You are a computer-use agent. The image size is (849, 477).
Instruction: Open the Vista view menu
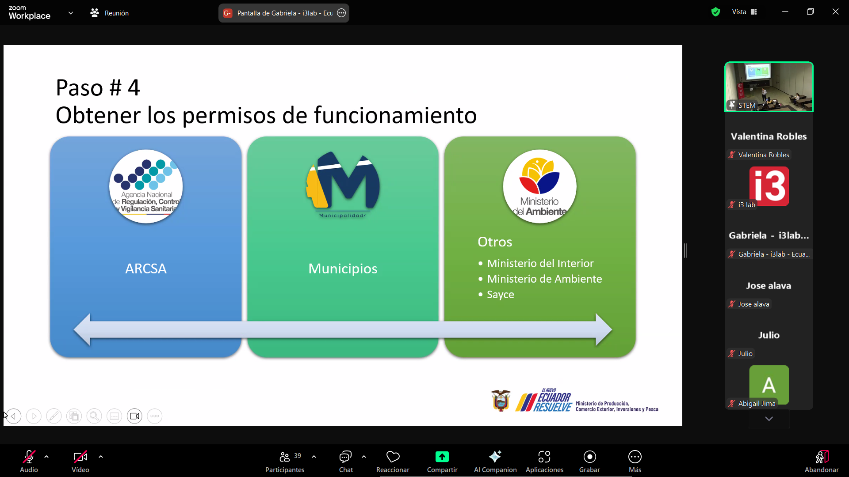click(x=744, y=12)
